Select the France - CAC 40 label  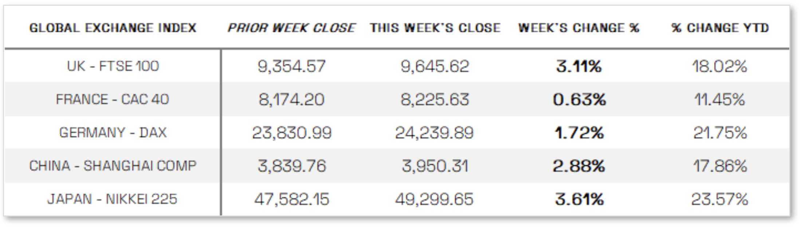tap(112, 99)
